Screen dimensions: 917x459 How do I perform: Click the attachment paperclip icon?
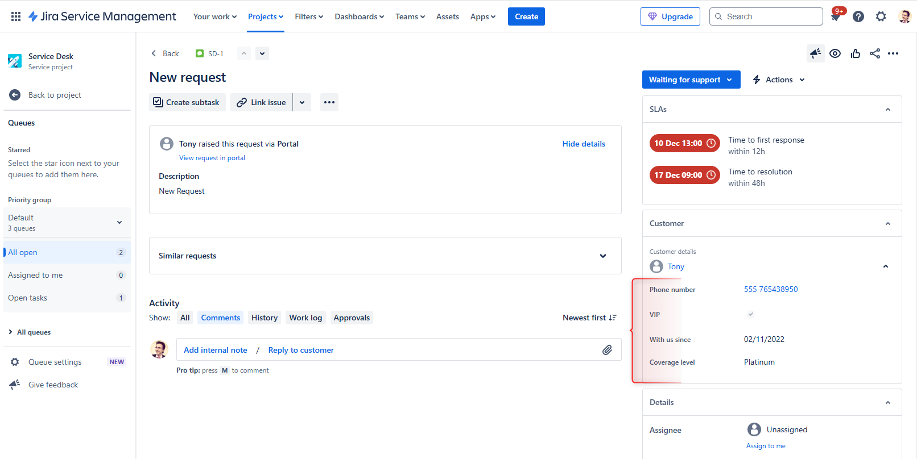608,350
